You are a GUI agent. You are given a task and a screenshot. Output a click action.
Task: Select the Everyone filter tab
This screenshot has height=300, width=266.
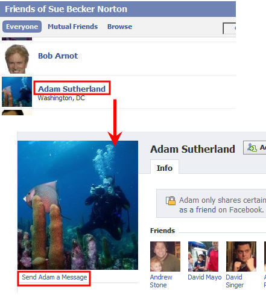(x=22, y=27)
